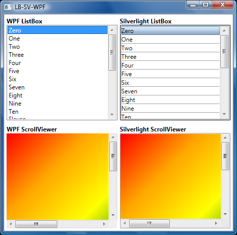Viewport: 237px width, 235px height.
Task: Select Eight in the Silverlight ListBox
Action: click(170, 99)
